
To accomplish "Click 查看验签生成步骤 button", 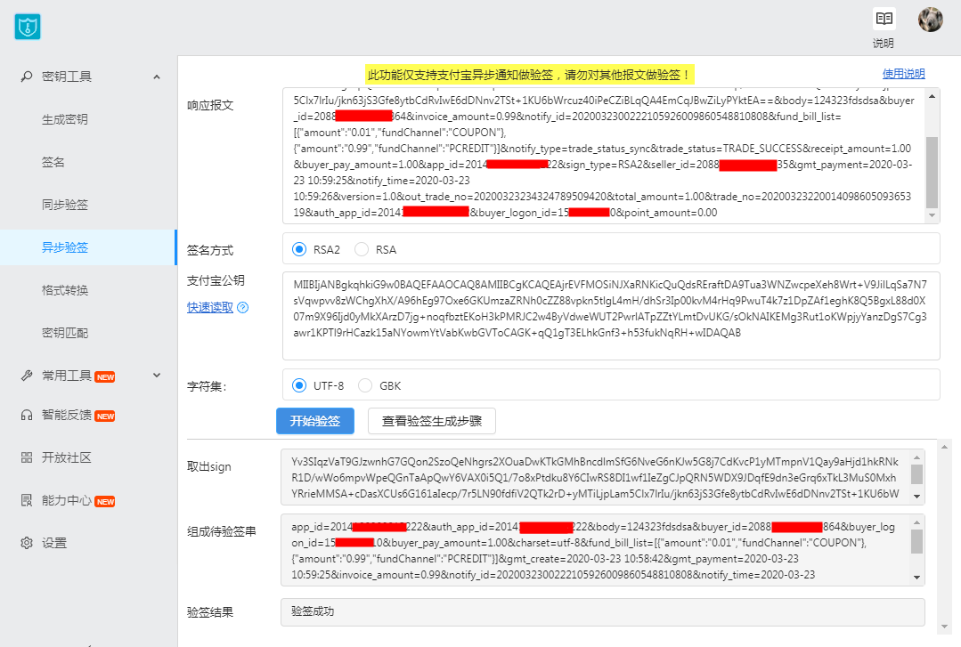I will [x=431, y=421].
